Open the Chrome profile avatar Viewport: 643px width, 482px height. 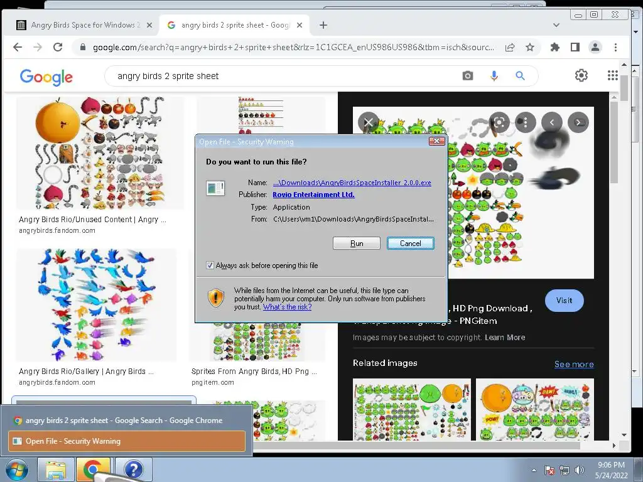595,47
